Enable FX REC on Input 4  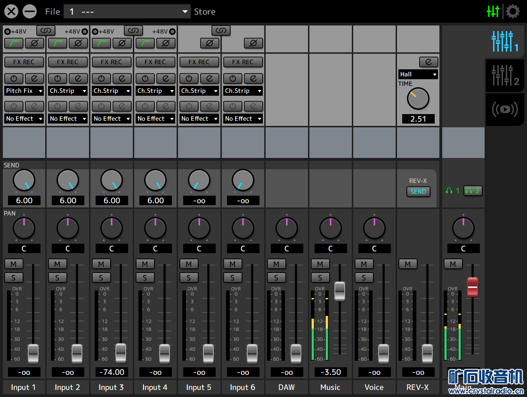155,62
